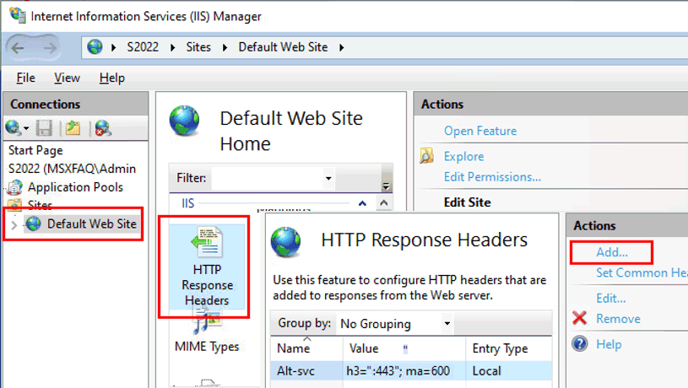Click Default Web Site in the breadcrumb
This screenshot has height=388, width=688.
click(x=283, y=47)
